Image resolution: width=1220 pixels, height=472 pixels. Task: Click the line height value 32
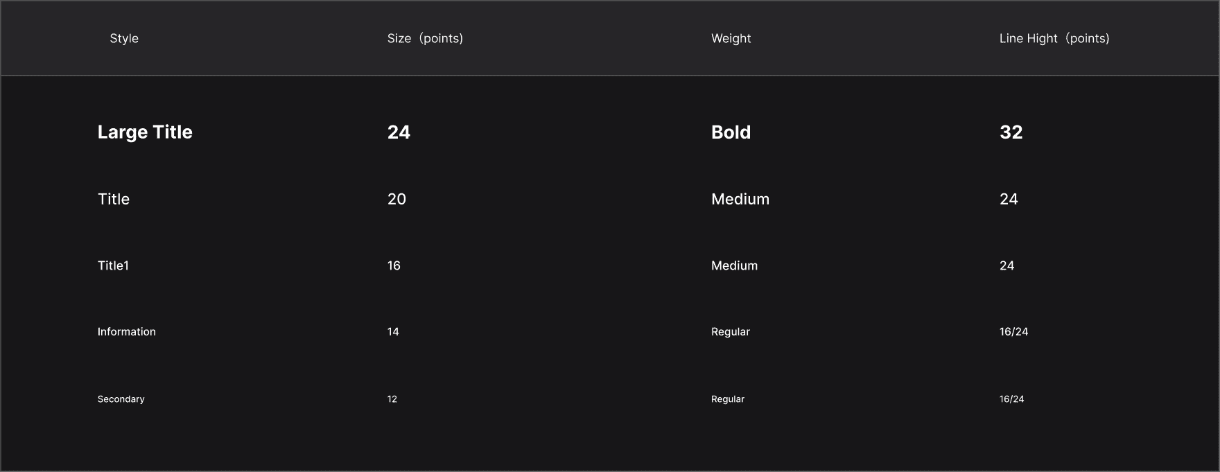(x=1011, y=132)
